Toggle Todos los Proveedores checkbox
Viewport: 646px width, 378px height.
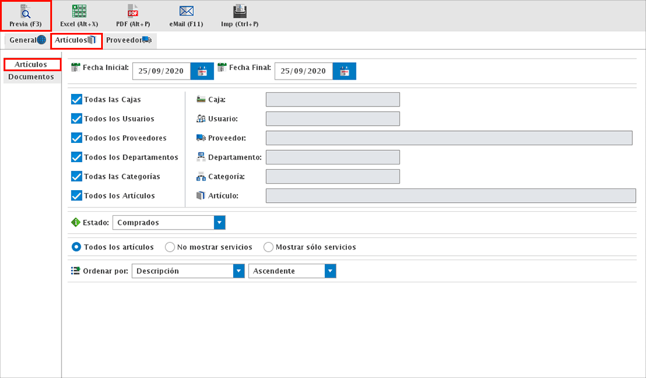[x=77, y=138]
